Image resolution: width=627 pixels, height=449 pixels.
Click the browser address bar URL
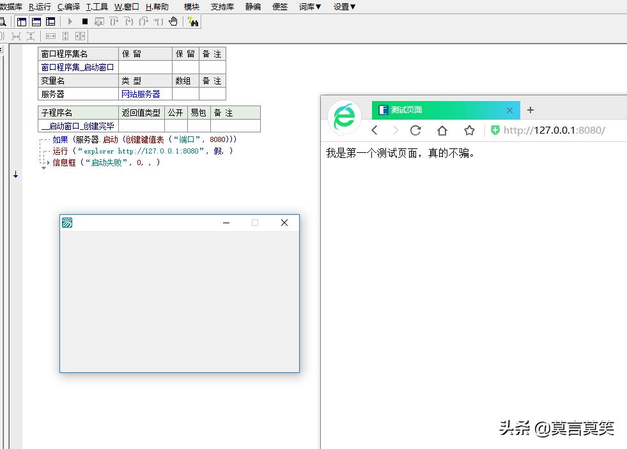[x=553, y=130]
